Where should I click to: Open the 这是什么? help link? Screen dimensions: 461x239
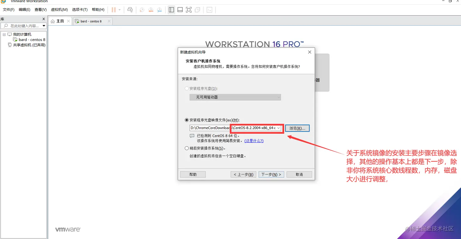click(254, 141)
